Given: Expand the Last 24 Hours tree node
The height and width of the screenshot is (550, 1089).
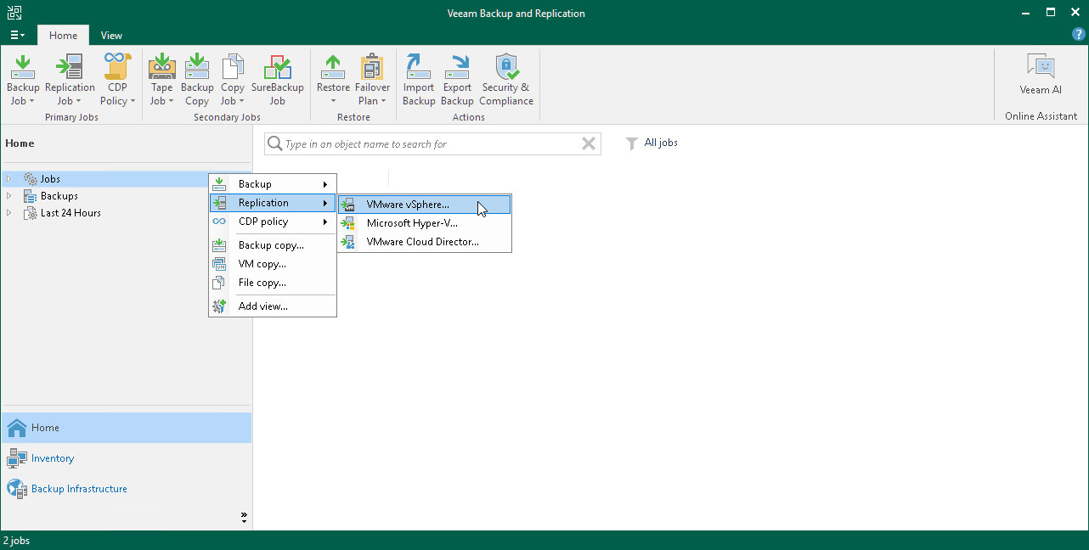Looking at the screenshot, I should pos(9,213).
